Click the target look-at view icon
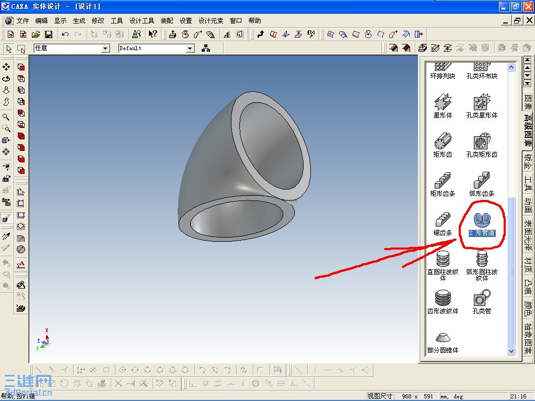 pyautogui.click(x=6, y=152)
